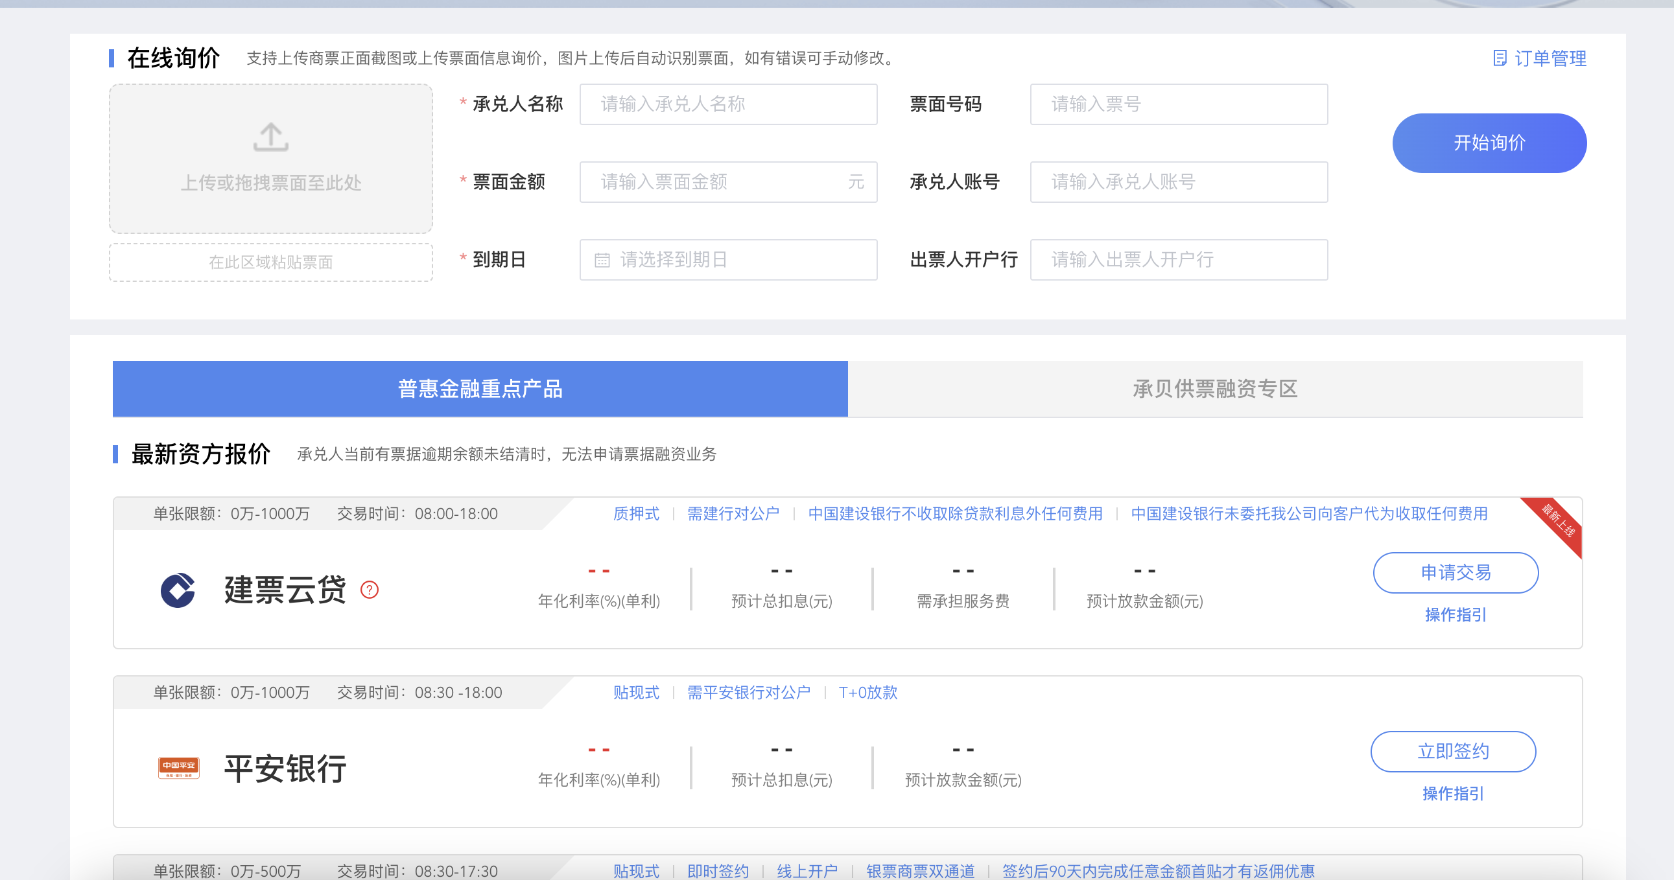
Task: Open 操作指引 under 立即签约
Action: click(x=1453, y=793)
